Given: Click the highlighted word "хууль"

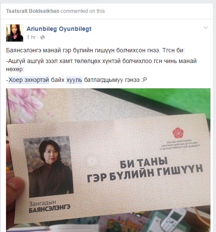Looking at the screenshot, I should (74, 80).
